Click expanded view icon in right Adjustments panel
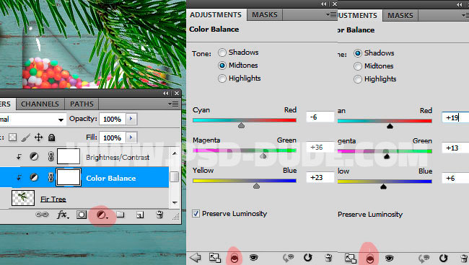 tap(350, 258)
